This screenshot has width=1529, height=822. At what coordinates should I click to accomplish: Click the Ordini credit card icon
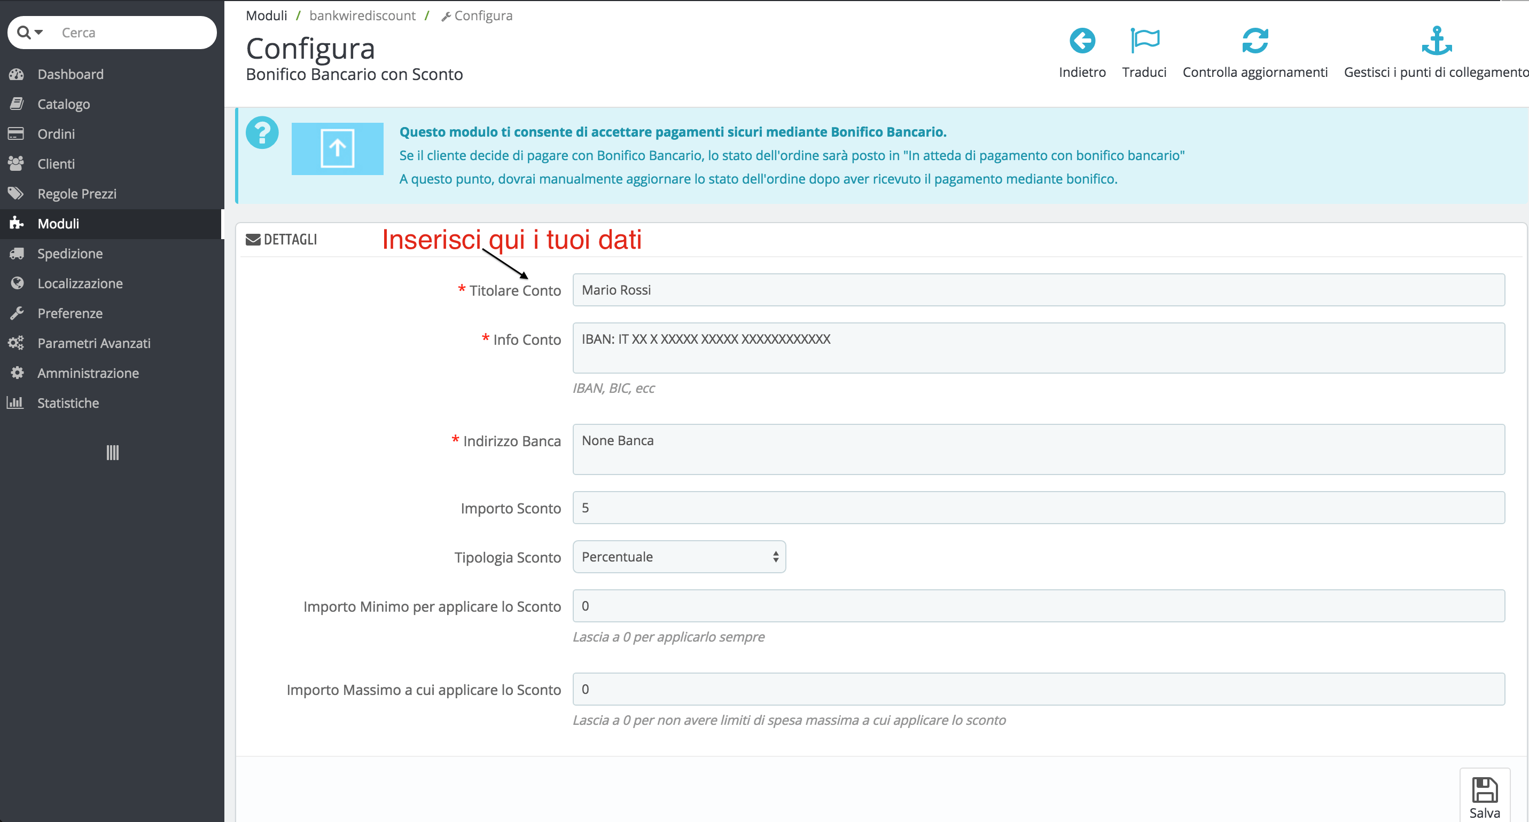[x=16, y=133]
